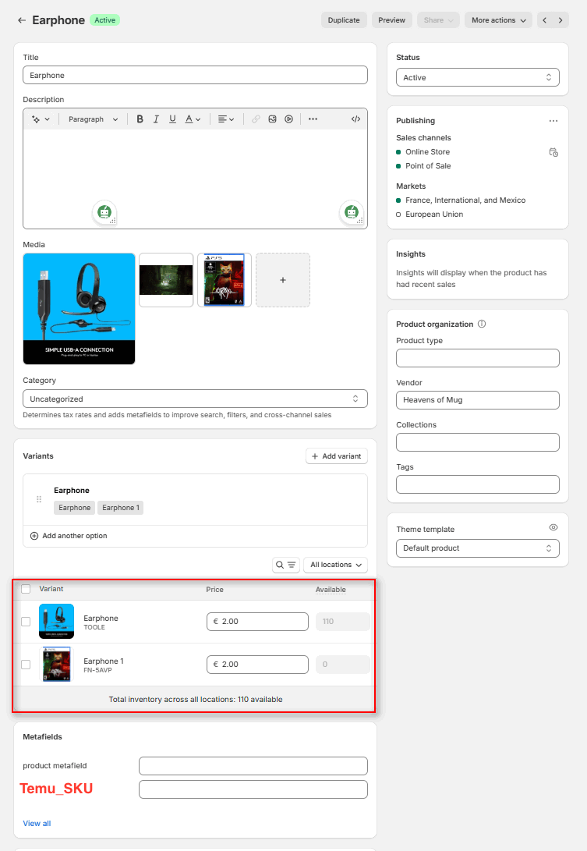Screen dimensions: 587x851
Task: Click the underline formatting icon
Action: click(x=172, y=119)
